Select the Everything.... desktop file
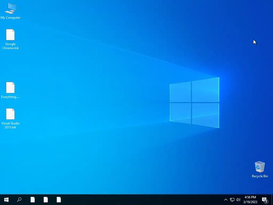Viewport: 273px width, 205px height. point(10,90)
